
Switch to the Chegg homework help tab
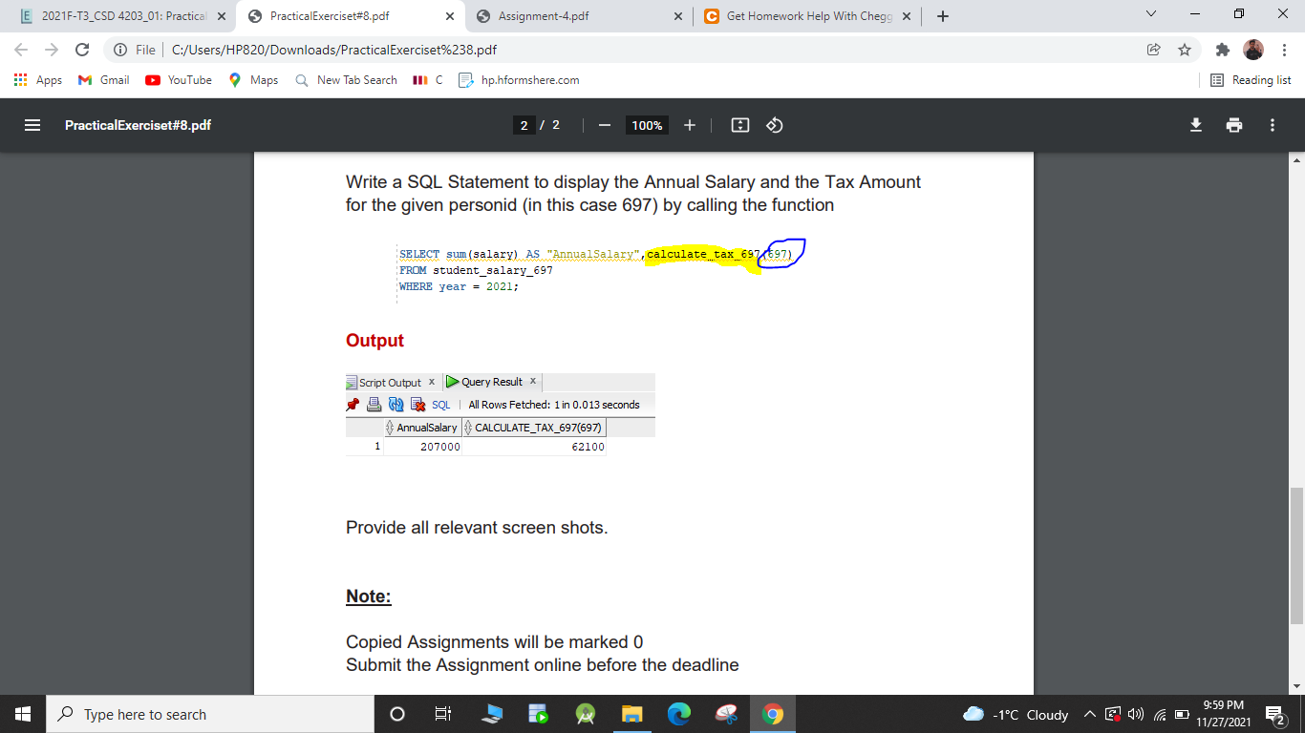[807, 15]
